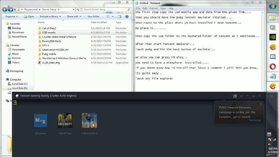
Task: Open Local Disk (C:)
Action: 20,84
